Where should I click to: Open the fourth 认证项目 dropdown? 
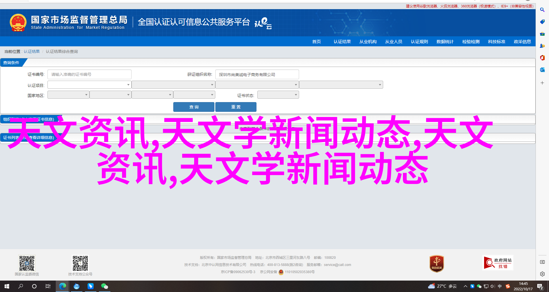[341, 85]
